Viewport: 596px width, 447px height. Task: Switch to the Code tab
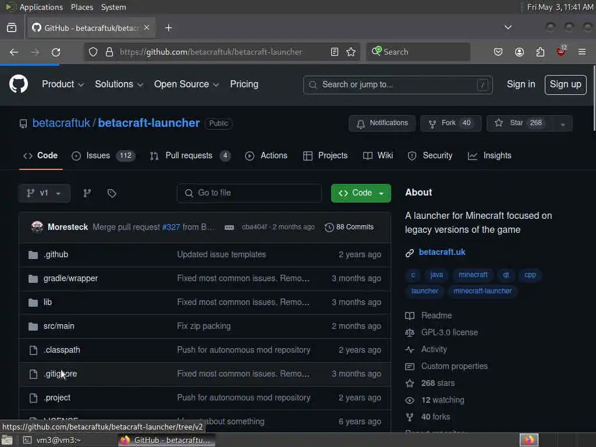(x=41, y=156)
